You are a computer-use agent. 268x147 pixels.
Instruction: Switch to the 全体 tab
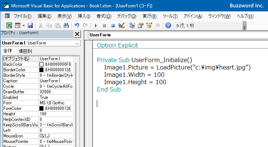[7, 51]
